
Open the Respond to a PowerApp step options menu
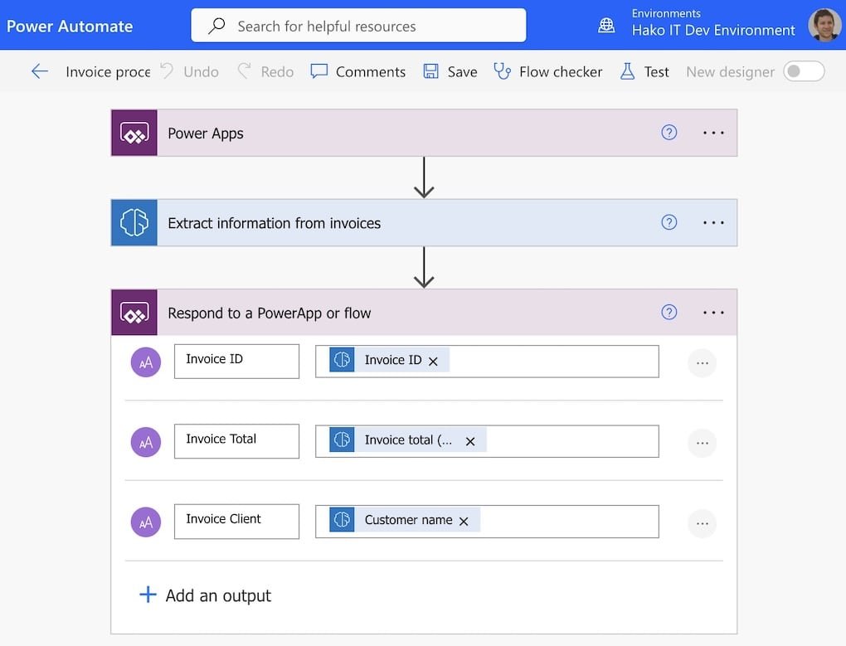(x=713, y=312)
